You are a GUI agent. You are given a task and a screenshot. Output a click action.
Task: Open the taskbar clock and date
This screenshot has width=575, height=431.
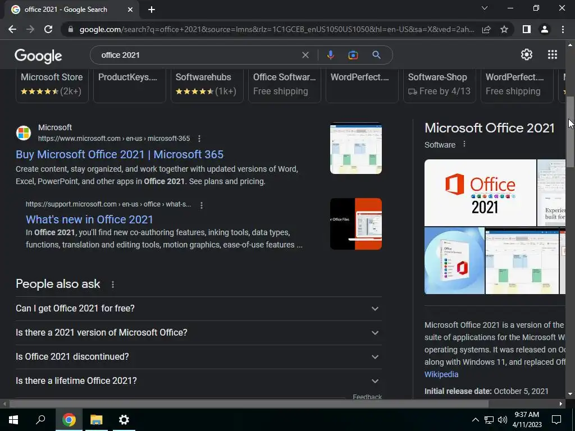527,420
